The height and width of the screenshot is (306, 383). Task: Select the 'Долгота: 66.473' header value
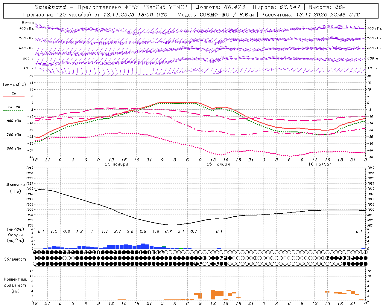(x=220, y=7)
